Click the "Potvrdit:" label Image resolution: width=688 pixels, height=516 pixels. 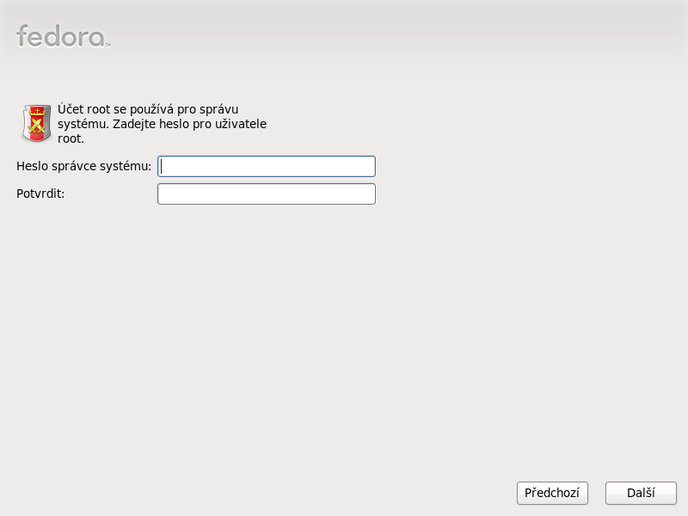(x=40, y=193)
